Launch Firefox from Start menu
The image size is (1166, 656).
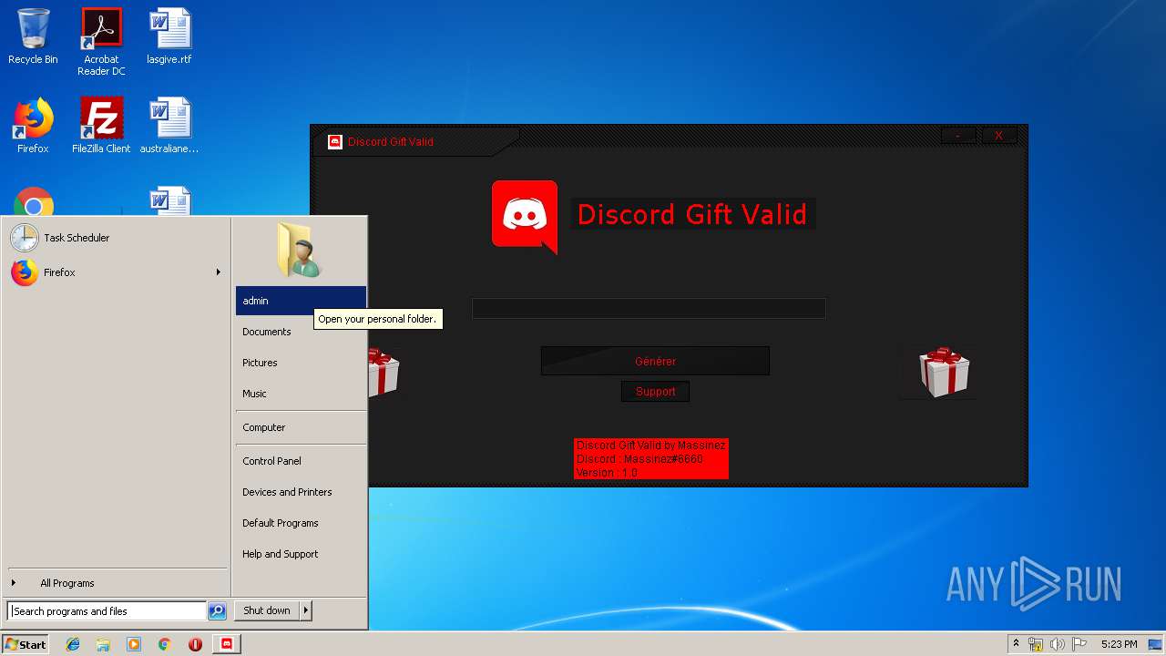(117, 272)
